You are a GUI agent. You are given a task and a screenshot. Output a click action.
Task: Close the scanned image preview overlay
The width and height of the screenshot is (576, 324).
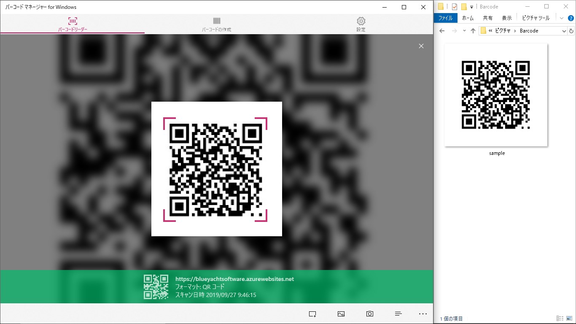coord(421,46)
